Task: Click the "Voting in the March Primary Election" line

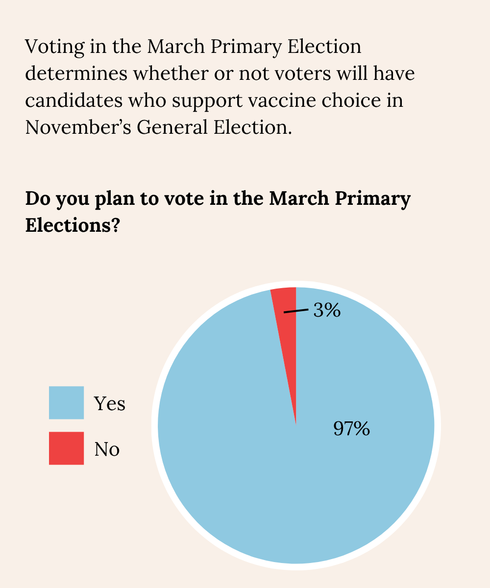Action: click(x=193, y=47)
